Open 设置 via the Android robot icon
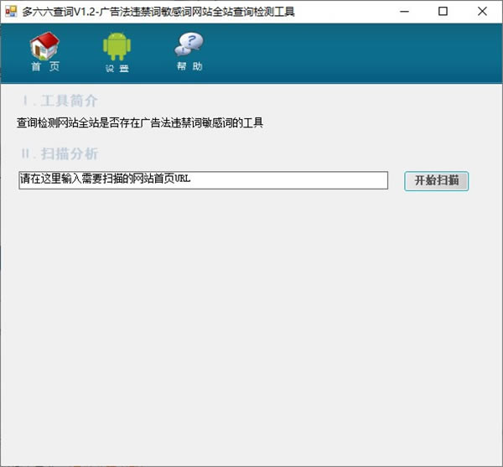The height and width of the screenshot is (467, 503). point(117,47)
